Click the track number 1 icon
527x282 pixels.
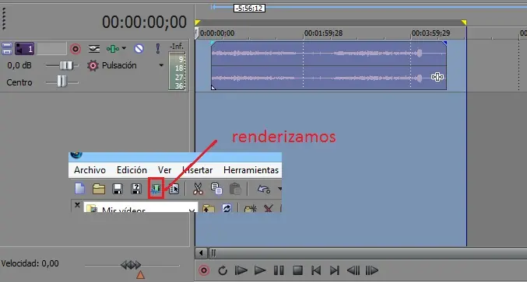tap(25, 49)
